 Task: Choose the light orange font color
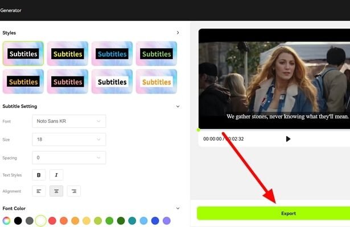[x=75, y=221]
